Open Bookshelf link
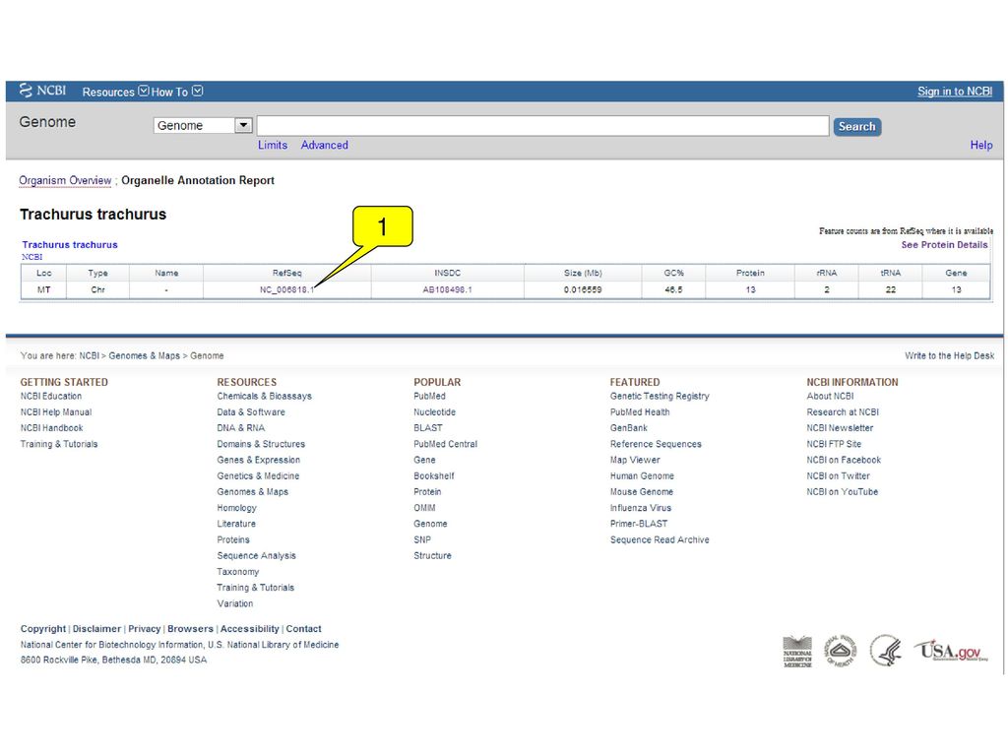Screen dimensions: 1008x756 pos(434,476)
